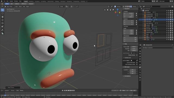The height and width of the screenshot is (98, 174).
Task: Toggle render camera icon for mouth row
Action: [172, 39]
